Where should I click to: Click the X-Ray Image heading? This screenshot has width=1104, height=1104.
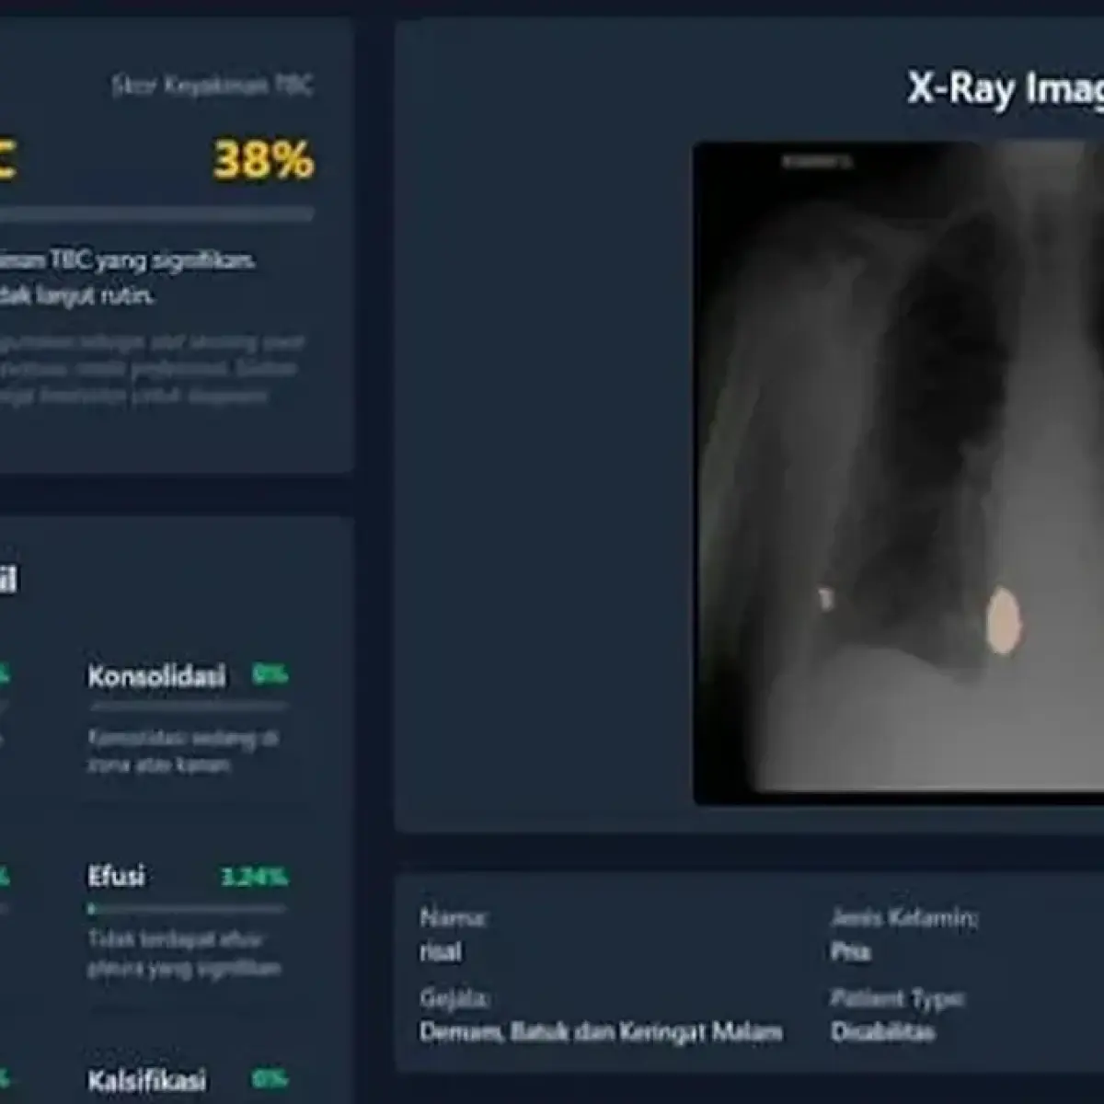point(1006,90)
